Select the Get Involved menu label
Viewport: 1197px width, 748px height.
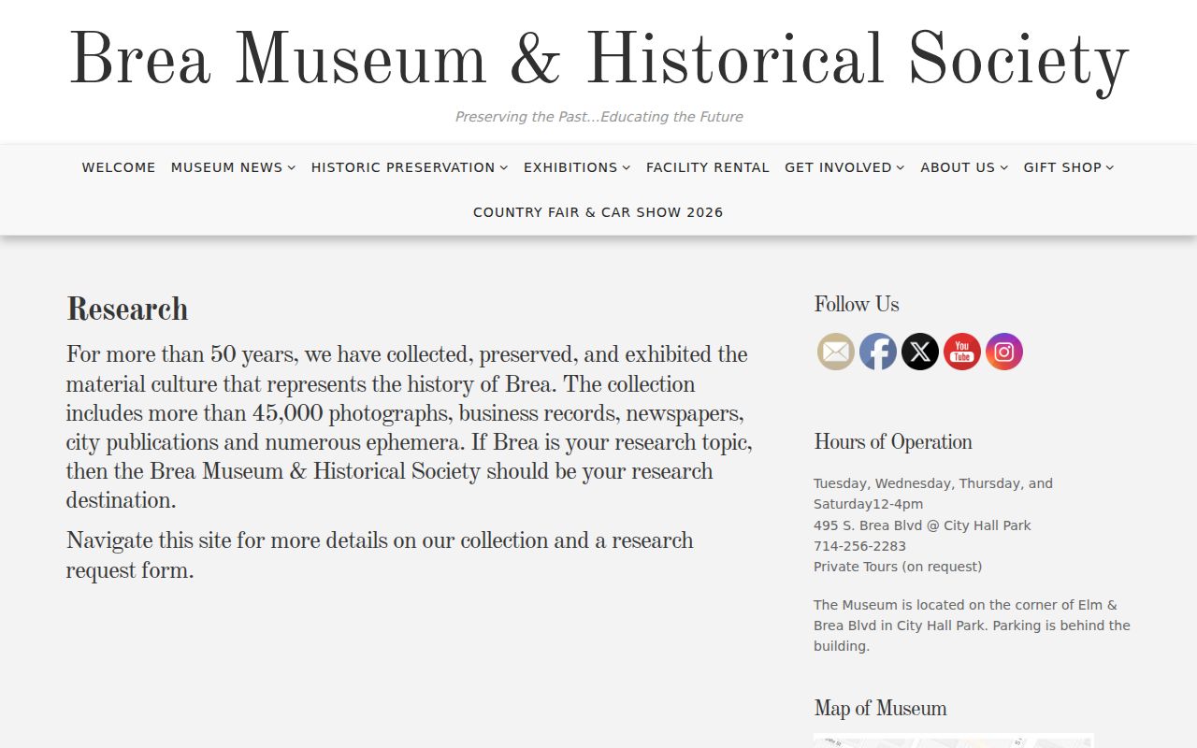tap(838, 167)
